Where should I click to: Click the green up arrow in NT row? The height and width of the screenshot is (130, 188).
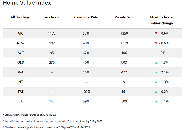(156, 82)
